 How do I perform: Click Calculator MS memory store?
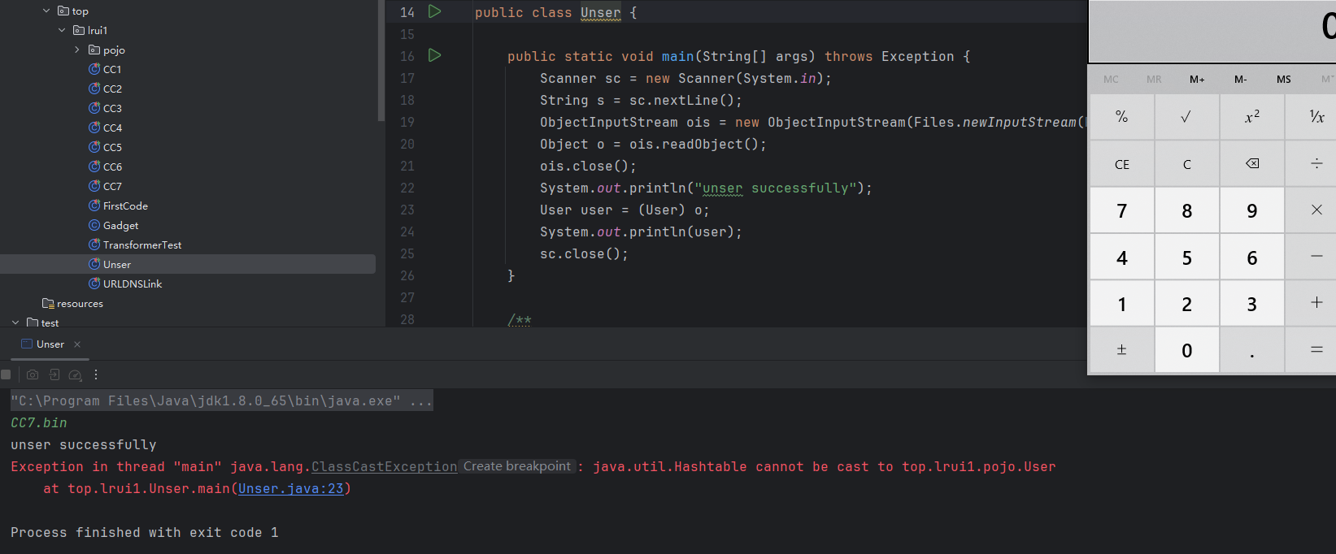1283,79
